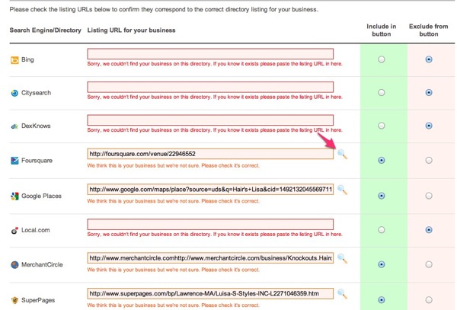This screenshot has height=310, width=457.
Task: Click the 'Google Places' directory name
Action: click(x=41, y=196)
